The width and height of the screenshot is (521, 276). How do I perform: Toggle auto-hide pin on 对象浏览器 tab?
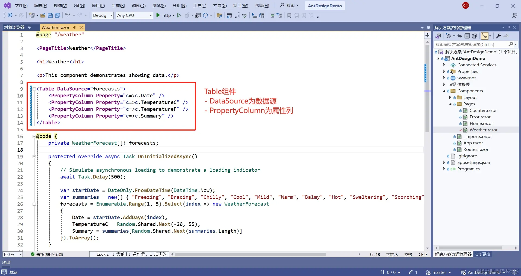29,27
